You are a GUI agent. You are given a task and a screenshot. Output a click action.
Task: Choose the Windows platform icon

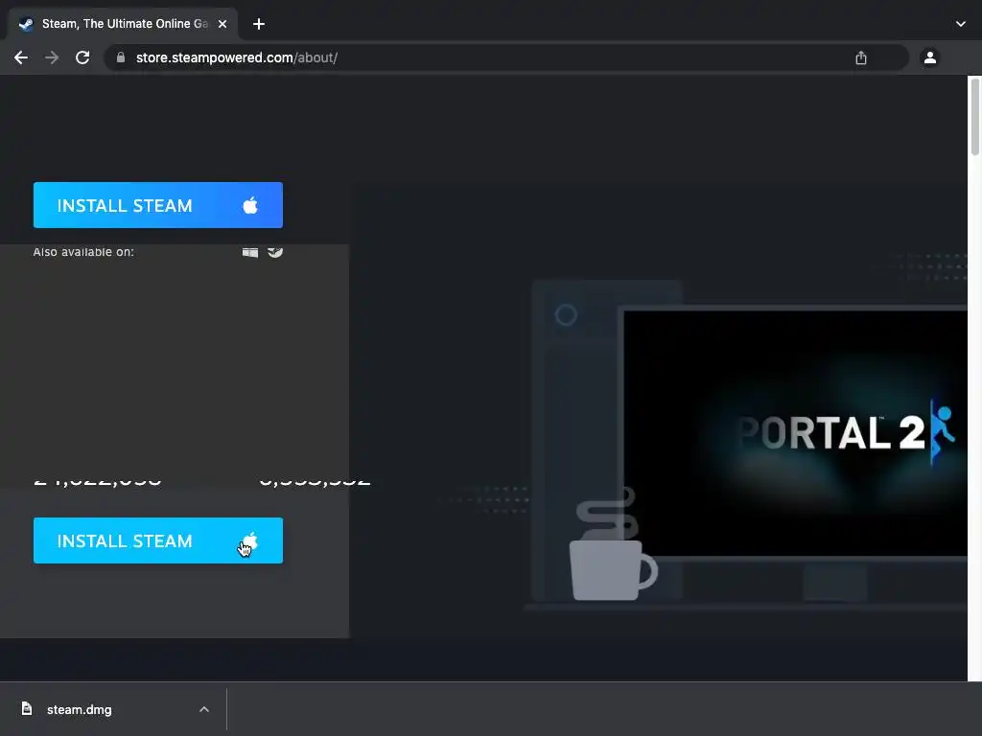click(250, 252)
